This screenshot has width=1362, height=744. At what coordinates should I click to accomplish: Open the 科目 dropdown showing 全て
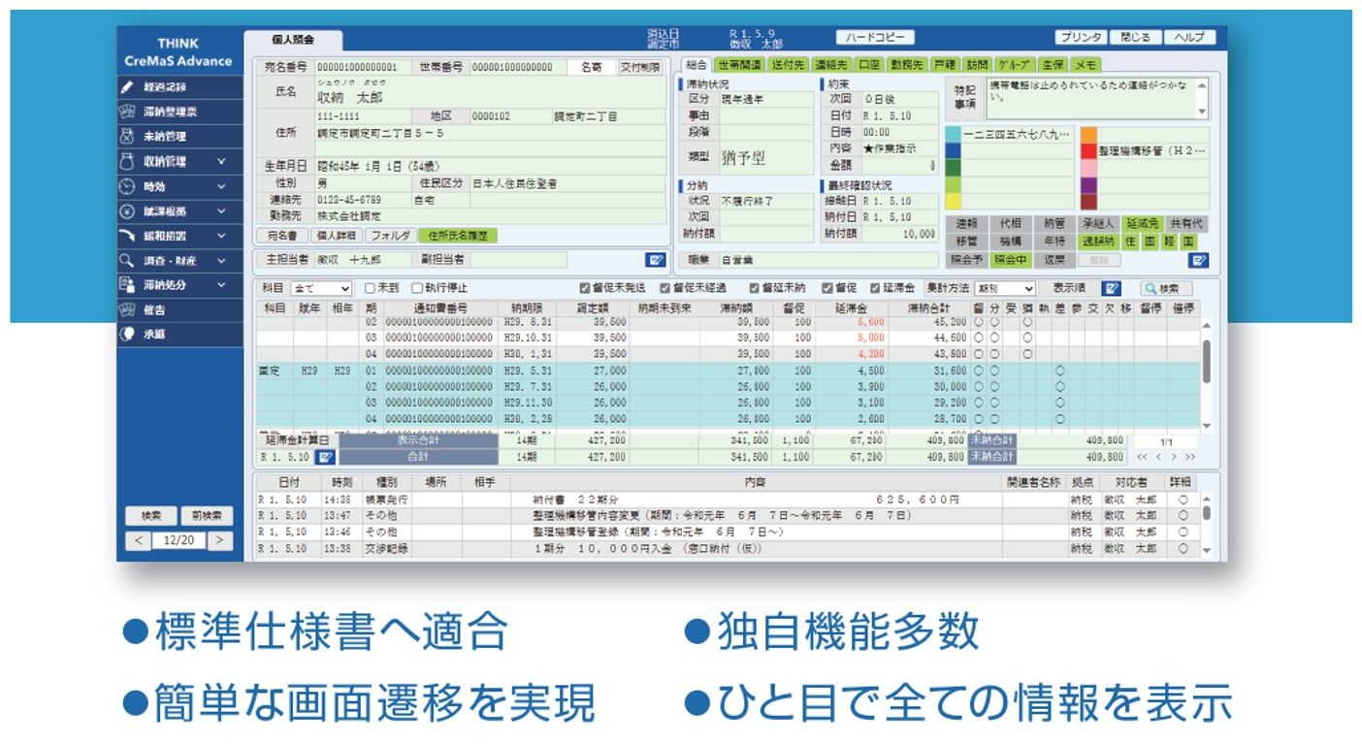click(321, 288)
